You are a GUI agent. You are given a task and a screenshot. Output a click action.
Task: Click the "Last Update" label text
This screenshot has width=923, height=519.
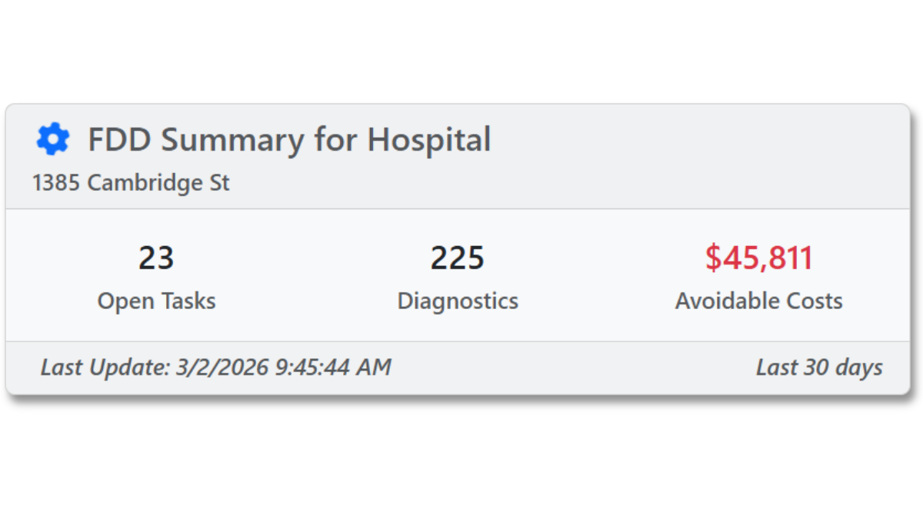click(x=105, y=368)
